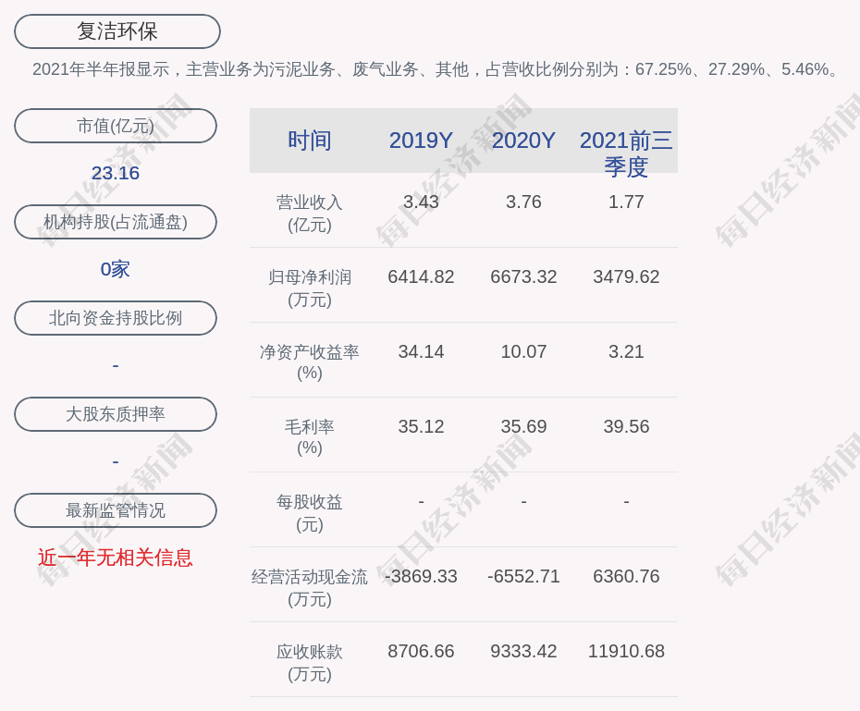Click the 2019Y column header
Screen dimensions: 860x711
tap(421, 141)
